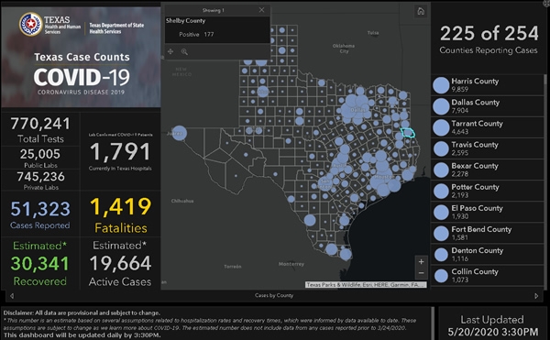Click the pan icon in popup
The height and width of the screenshot is (340, 550).
[x=170, y=51]
